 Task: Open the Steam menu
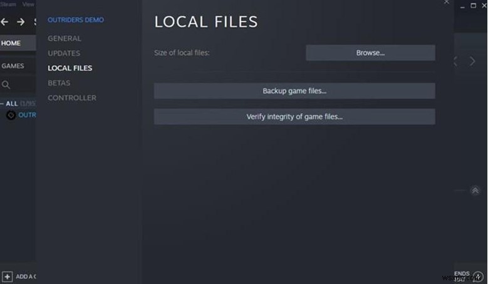point(8,4)
